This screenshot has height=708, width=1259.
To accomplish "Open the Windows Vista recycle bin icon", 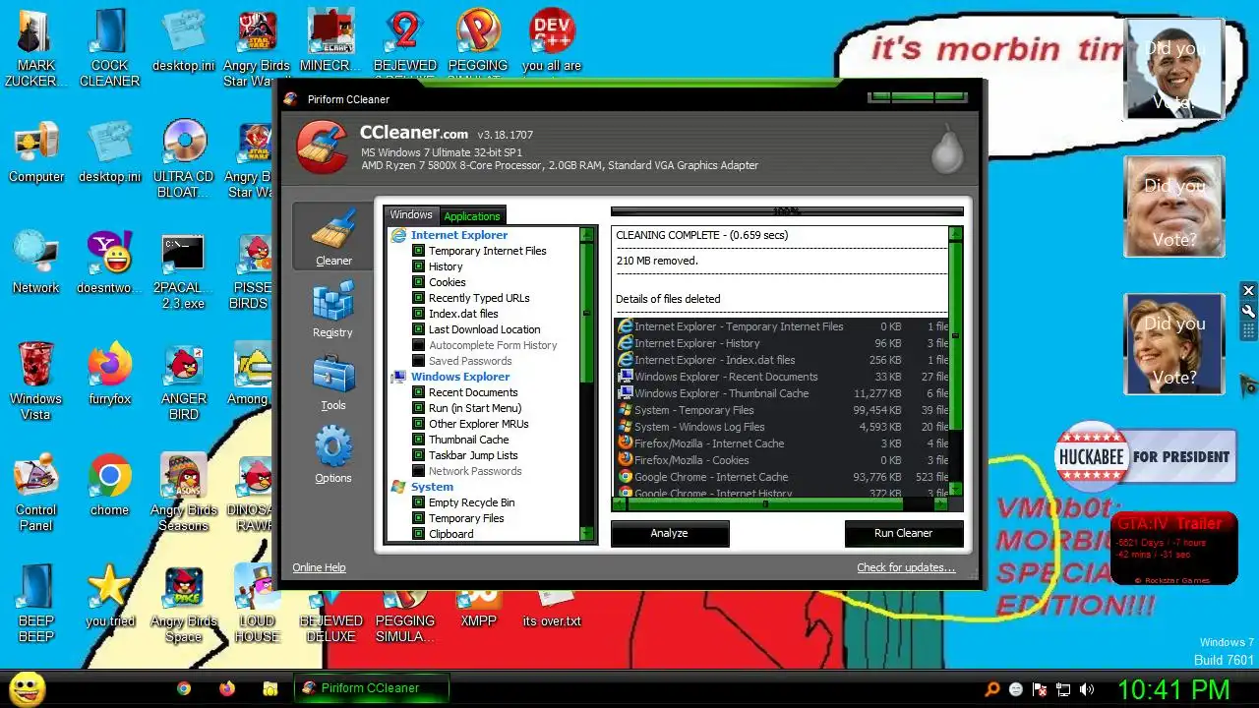I will (x=35, y=381).
